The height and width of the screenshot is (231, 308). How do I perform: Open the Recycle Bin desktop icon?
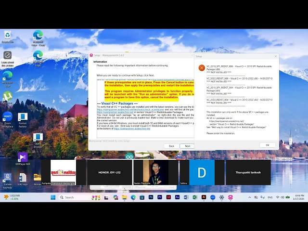(8, 37)
